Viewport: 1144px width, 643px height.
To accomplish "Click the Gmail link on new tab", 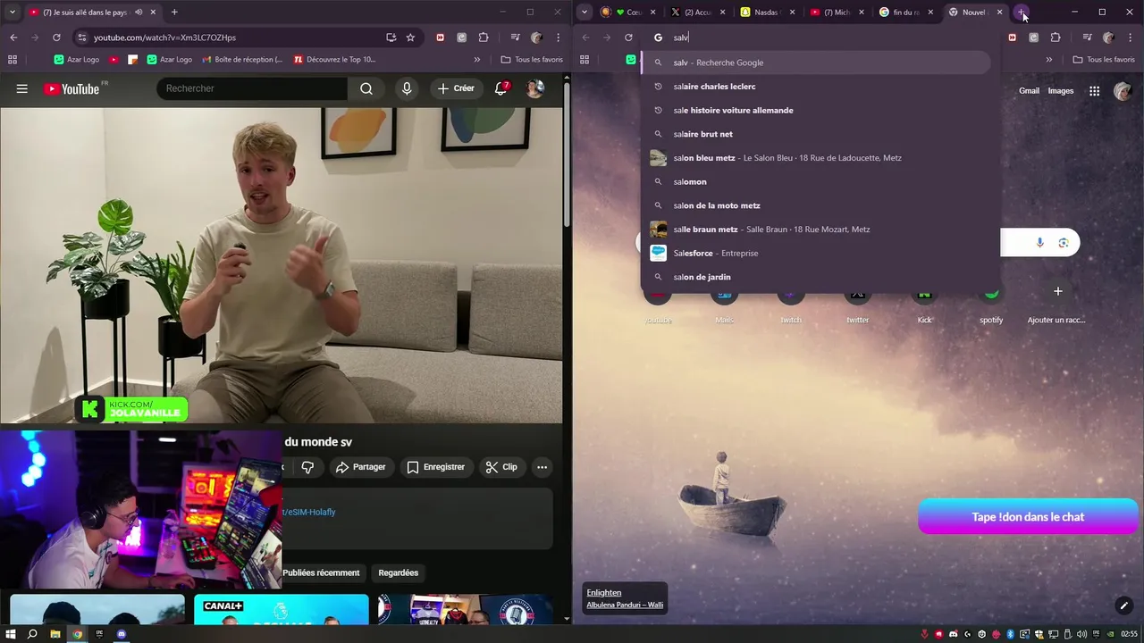I will (1029, 91).
